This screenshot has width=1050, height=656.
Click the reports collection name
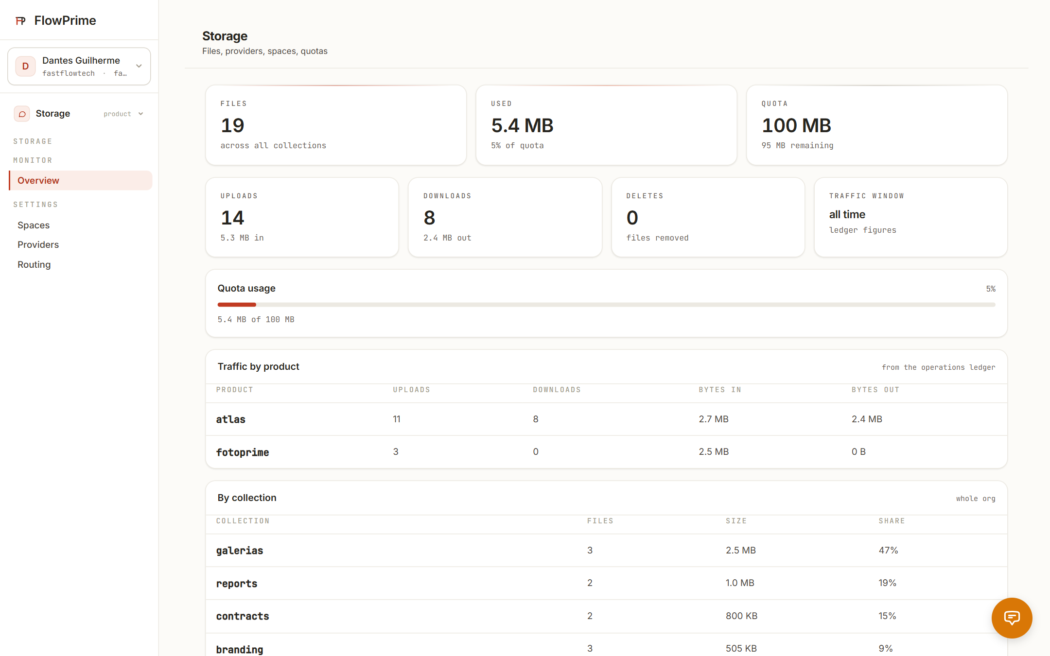click(x=237, y=584)
